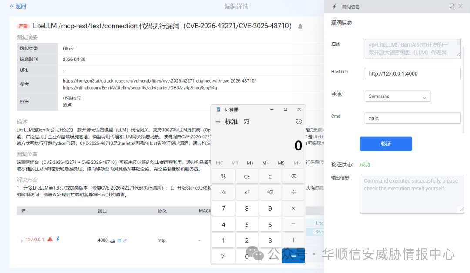470x273 pixels.
Task: Click Calculator digit 1
Action: [x=223, y=240]
